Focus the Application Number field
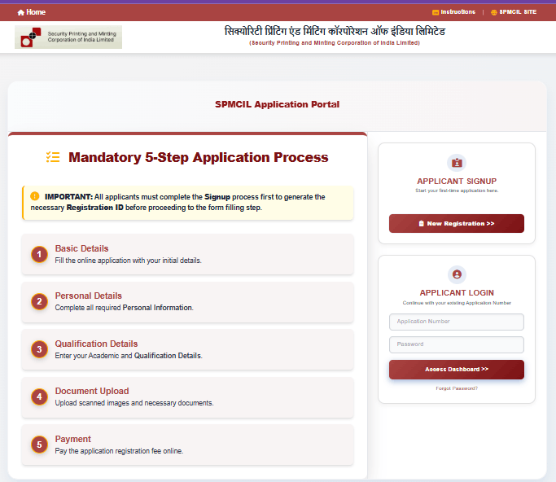This screenshot has height=482, width=556. coord(457,322)
